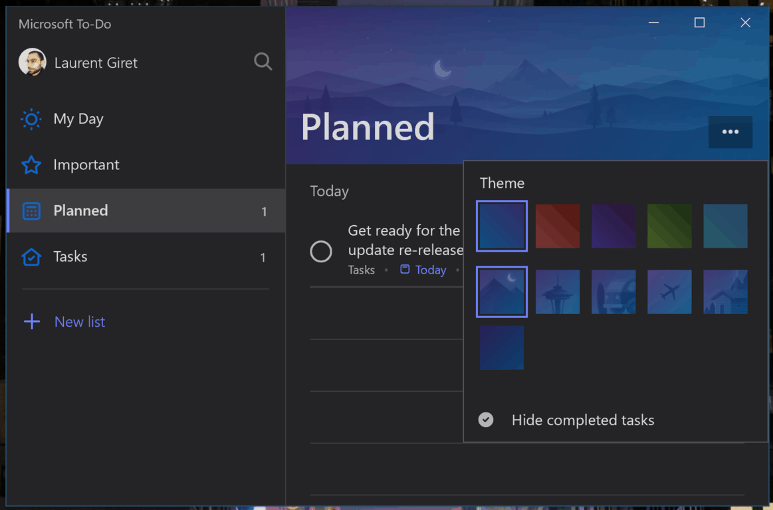The image size is (773, 510).
Task: Open My Day list
Action: (146, 119)
